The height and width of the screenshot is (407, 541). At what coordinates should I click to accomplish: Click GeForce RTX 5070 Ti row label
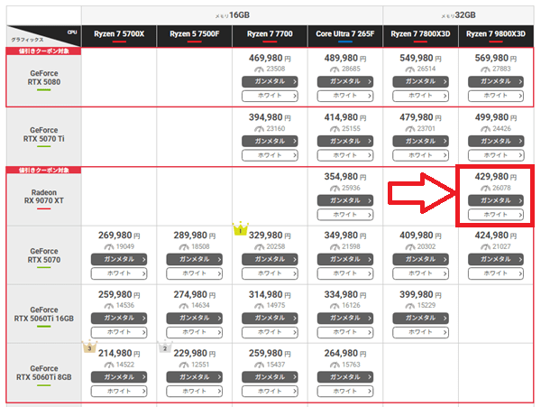[44, 134]
